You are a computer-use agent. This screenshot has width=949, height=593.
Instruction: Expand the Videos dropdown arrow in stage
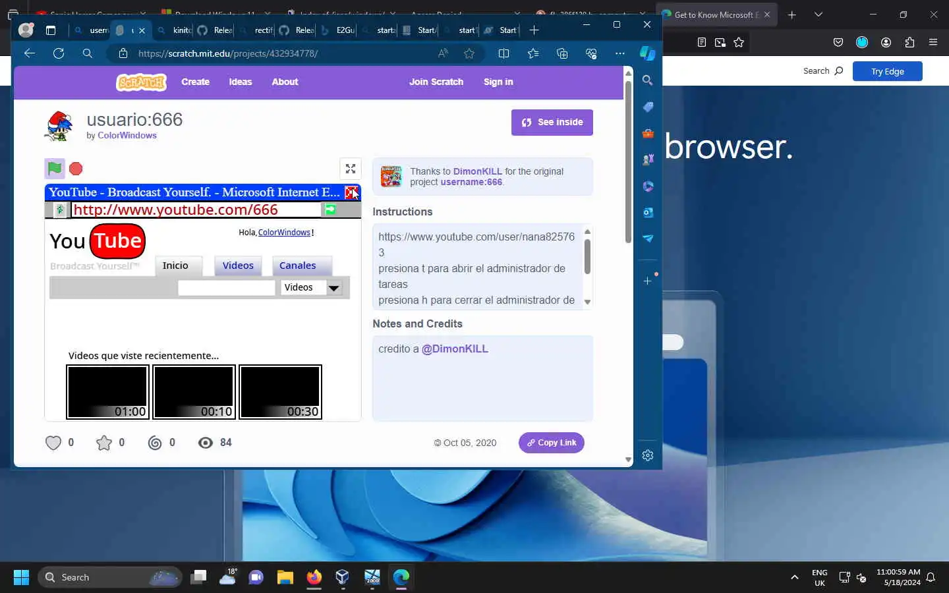tap(333, 288)
